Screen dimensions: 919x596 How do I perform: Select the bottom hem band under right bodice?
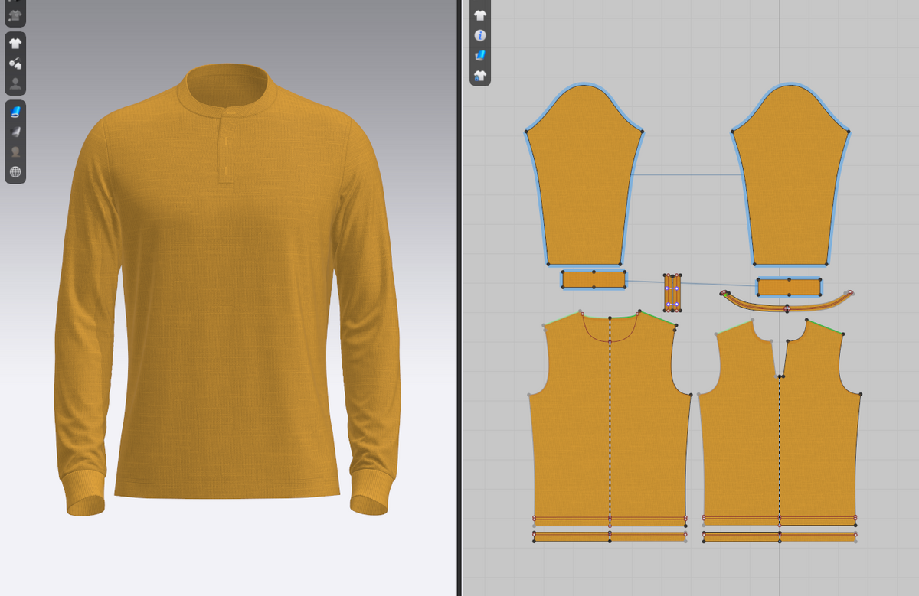click(780, 537)
